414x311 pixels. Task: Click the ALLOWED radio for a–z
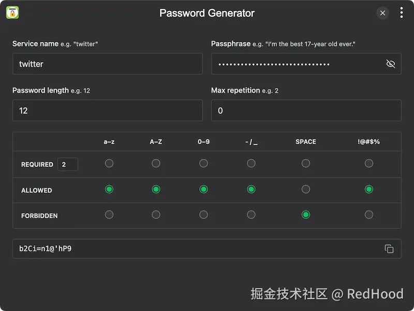(x=109, y=189)
